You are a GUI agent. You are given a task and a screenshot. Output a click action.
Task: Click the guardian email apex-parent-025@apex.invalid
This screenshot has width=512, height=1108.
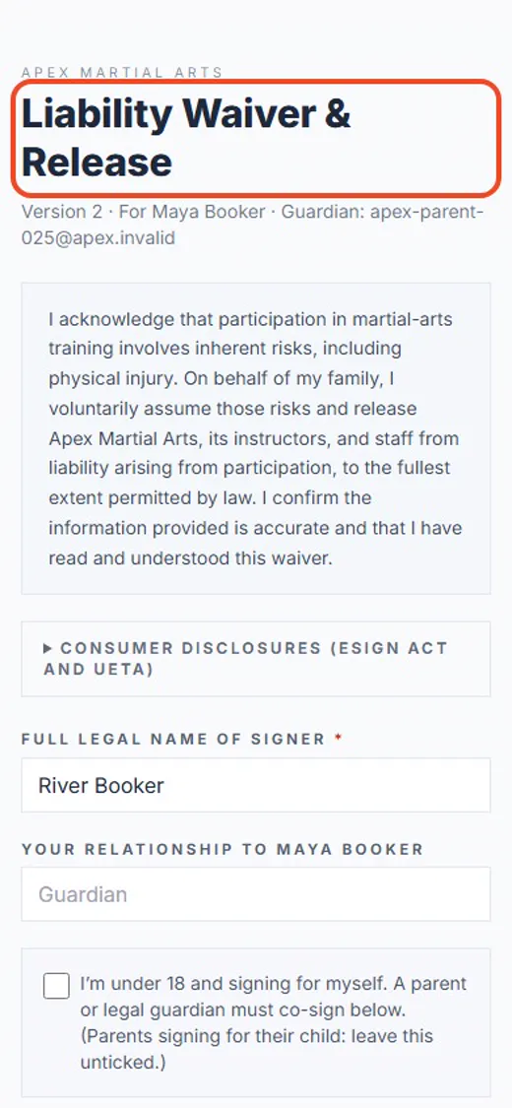pyautogui.click(x=252, y=225)
